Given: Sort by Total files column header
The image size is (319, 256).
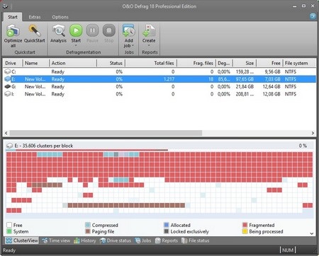Looking at the screenshot, I should 151,63.
